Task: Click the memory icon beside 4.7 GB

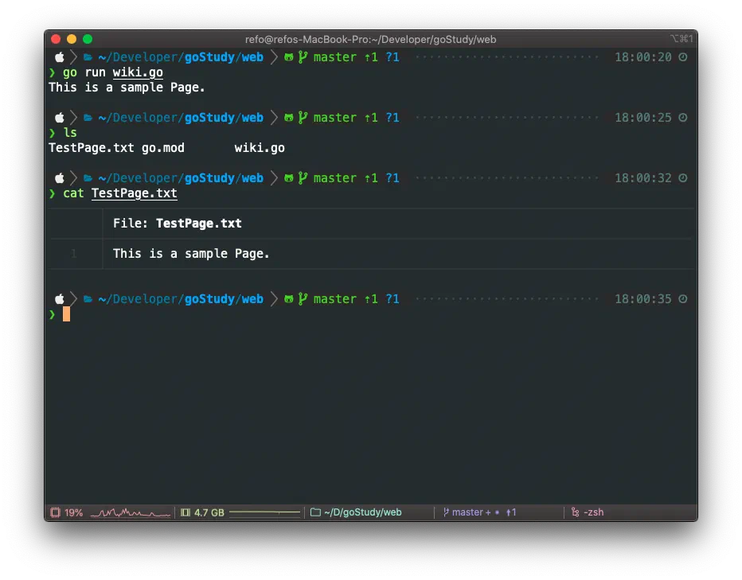Action: pyautogui.click(x=185, y=512)
